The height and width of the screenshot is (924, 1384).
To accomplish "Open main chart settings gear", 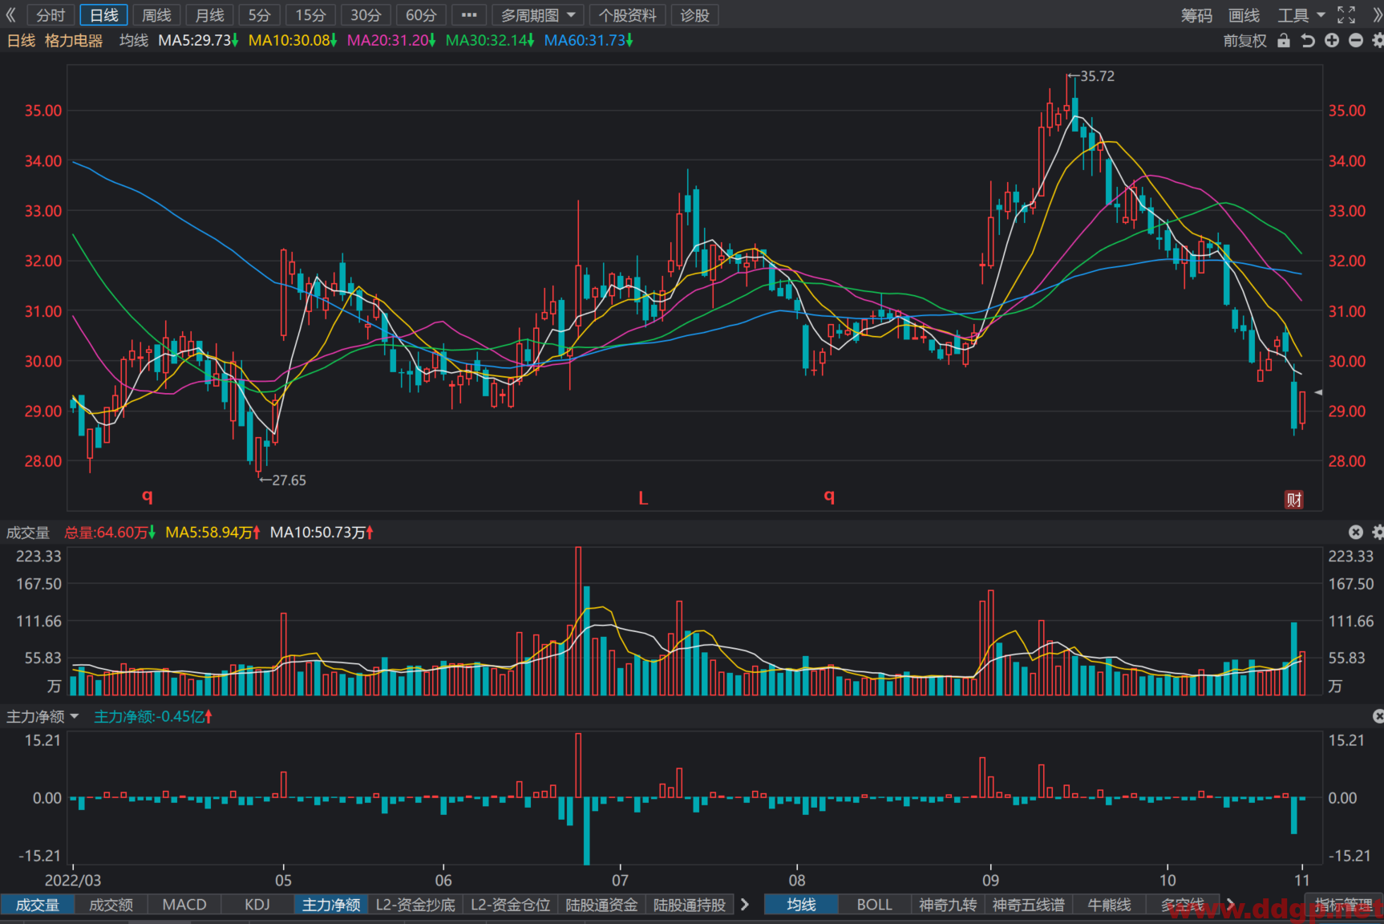I will tap(1378, 40).
